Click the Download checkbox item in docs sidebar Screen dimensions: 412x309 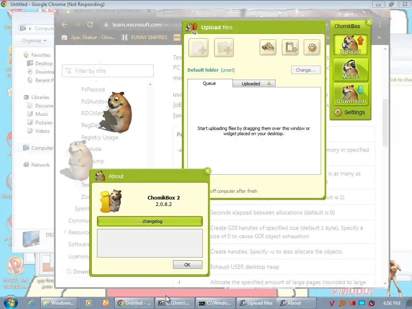click(78, 272)
